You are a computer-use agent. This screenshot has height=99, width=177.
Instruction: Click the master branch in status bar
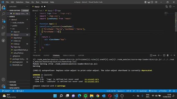(6, 91)
